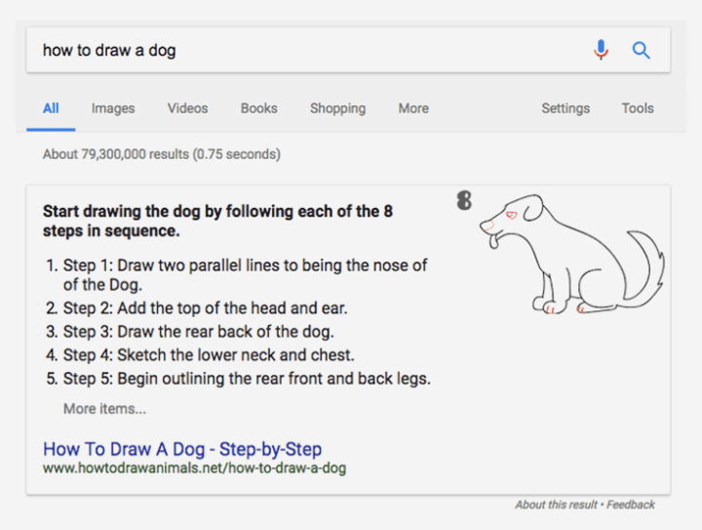
Task: Click the dog drawing thumbnail image
Action: click(x=562, y=253)
